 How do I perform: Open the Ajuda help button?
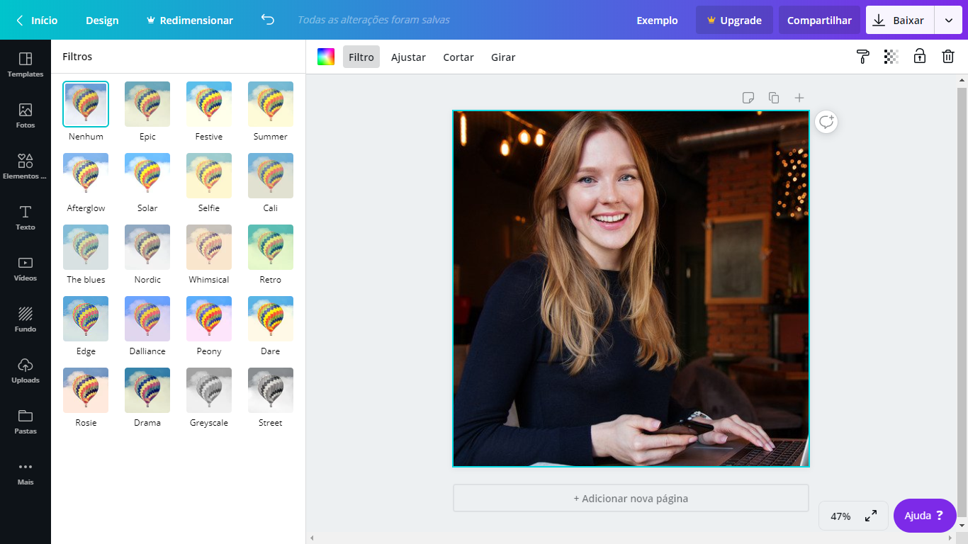tap(925, 516)
